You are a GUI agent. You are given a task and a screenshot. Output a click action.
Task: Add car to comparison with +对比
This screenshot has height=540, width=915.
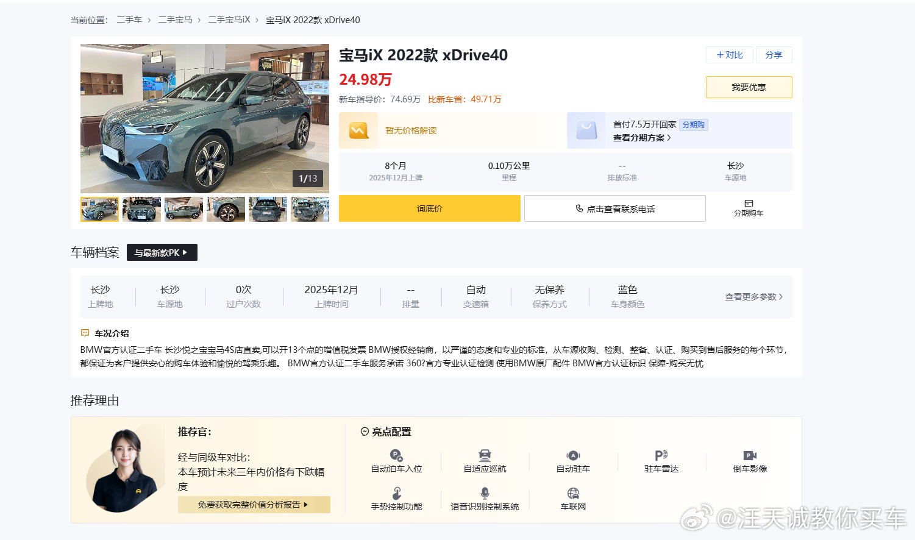pyautogui.click(x=729, y=55)
